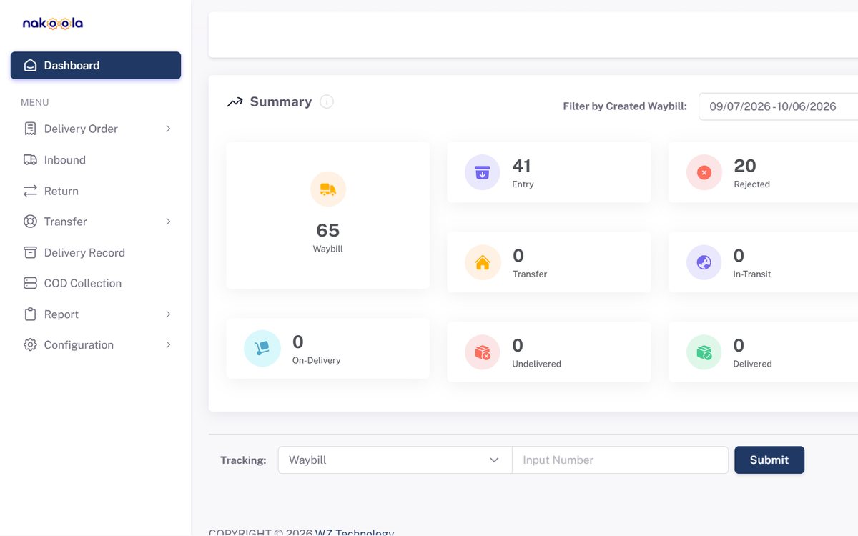The width and height of the screenshot is (858, 536).
Task: Click the Delivered label text
Action: click(752, 364)
